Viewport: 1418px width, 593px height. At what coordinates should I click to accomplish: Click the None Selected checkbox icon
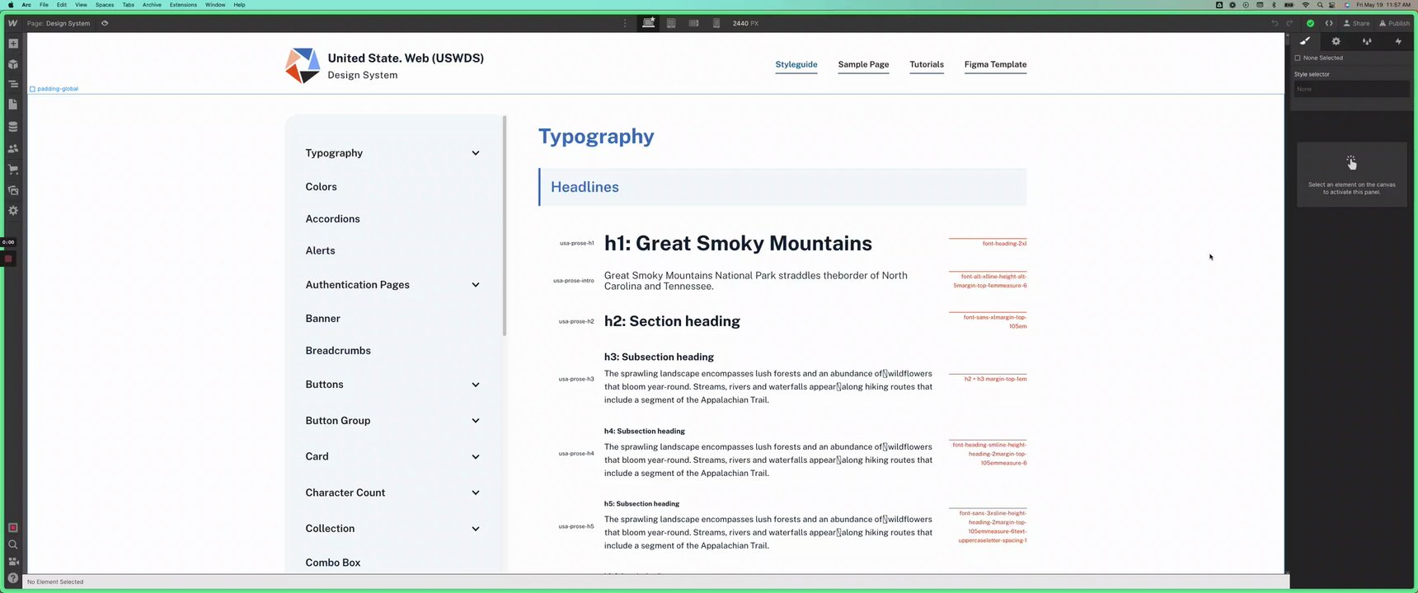[x=1298, y=58]
